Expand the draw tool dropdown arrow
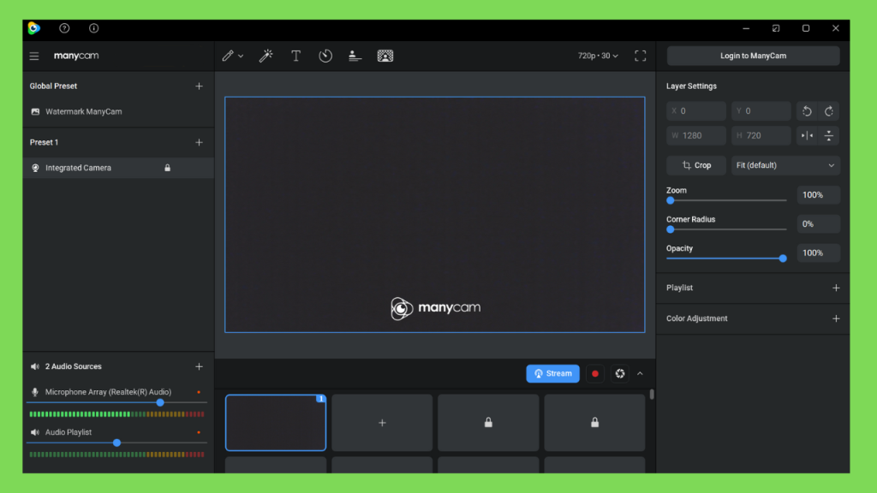The image size is (877, 493). (x=241, y=56)
